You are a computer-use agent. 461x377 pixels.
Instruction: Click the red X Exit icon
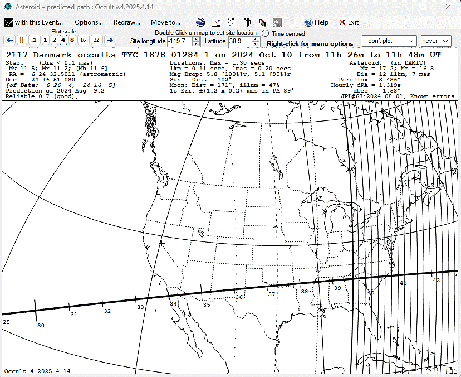[342, 22]
